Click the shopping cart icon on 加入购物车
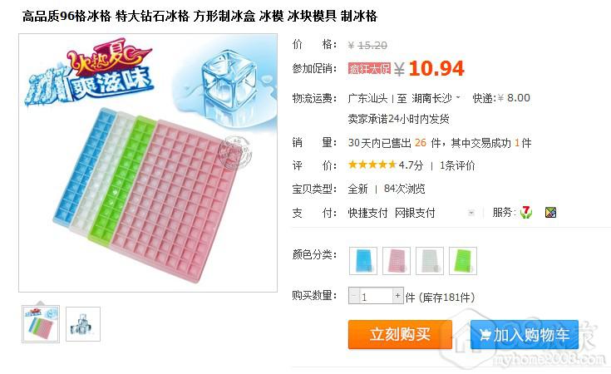This screenshot has height=374, width=611. (x=485, y=335)
